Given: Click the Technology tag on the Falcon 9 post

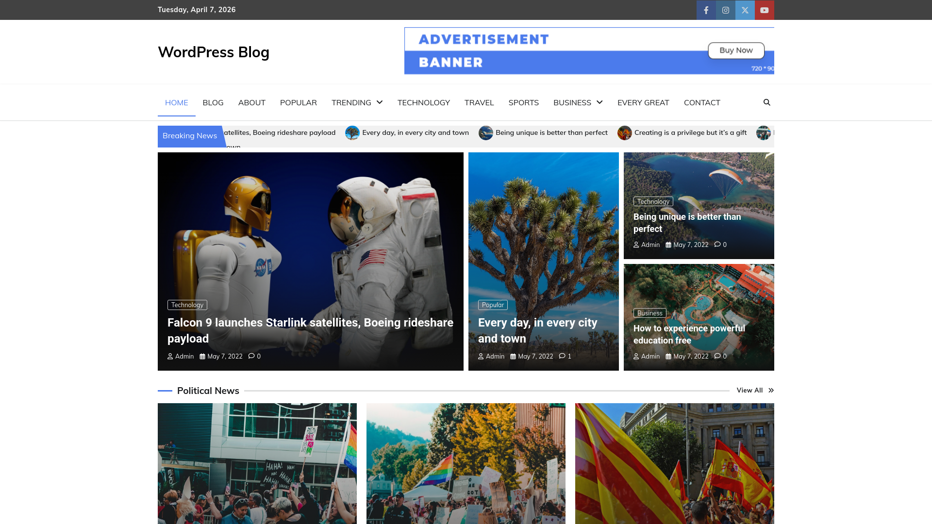Looking at the screenshot, I should pos(187,305).
